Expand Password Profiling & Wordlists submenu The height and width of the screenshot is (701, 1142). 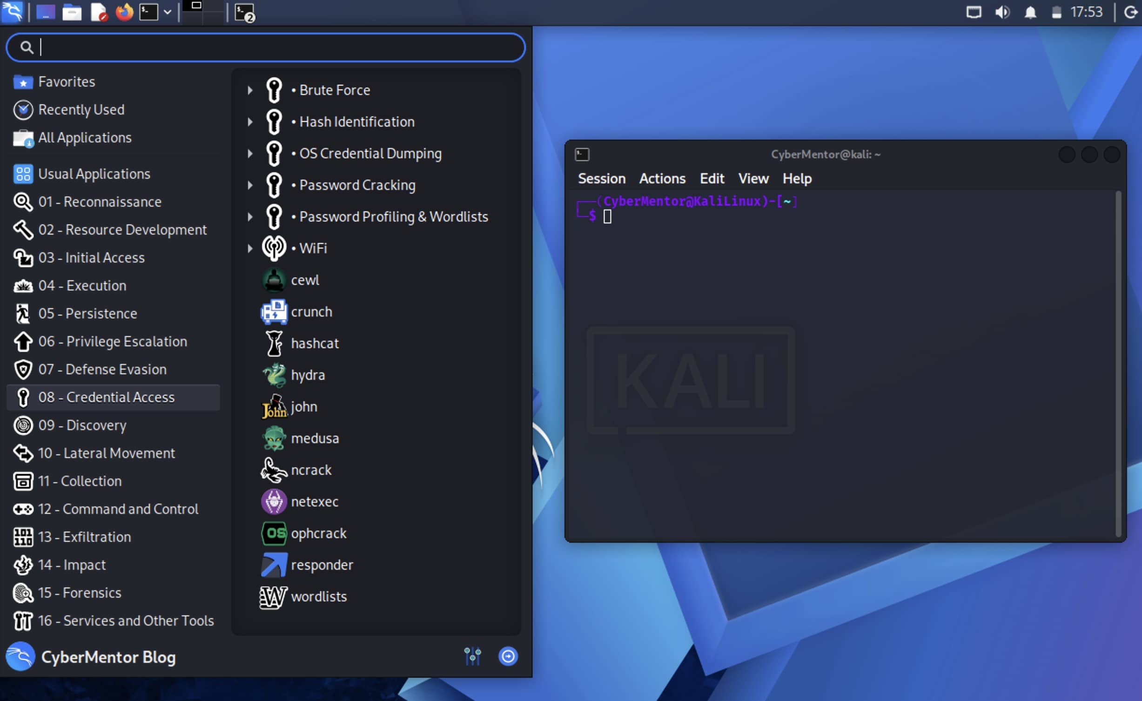pyautogui.click(x=250, y=217)
